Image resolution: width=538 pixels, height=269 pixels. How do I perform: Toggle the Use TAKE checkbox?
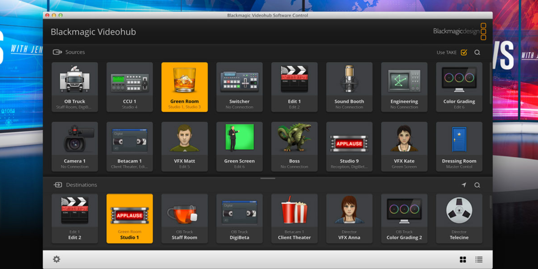[x=464, y=52]
